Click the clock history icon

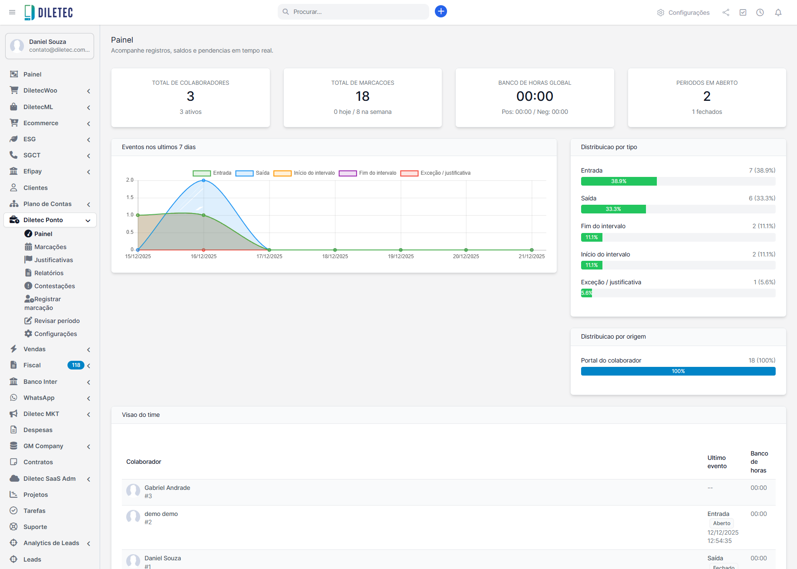coord(760,13)
